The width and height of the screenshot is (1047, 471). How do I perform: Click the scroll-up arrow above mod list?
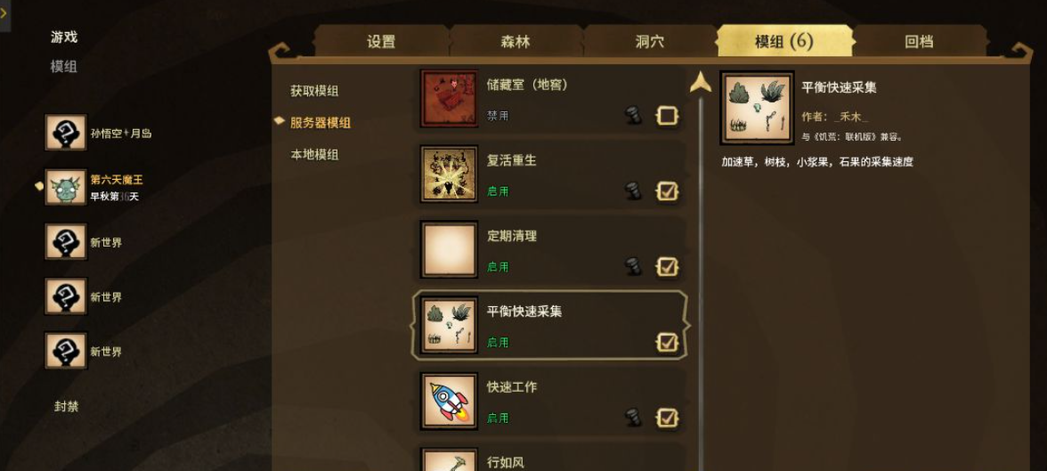(700, 82)
